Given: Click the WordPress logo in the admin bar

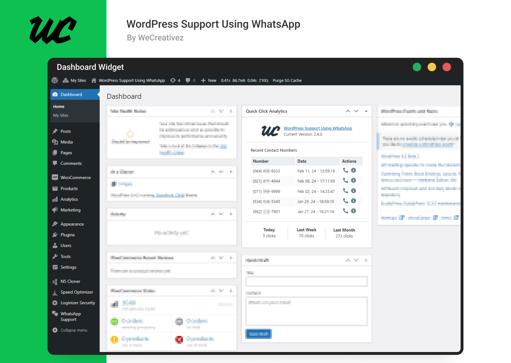Looking at the screenshot, I should 55,80.
